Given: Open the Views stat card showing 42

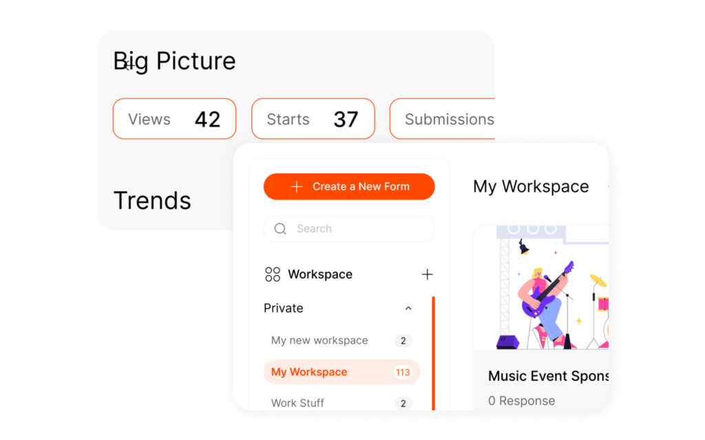Looking at the screenshot, I should point(173,118).
